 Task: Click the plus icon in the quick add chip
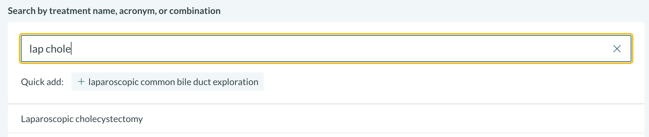click(x=81, y=82)
